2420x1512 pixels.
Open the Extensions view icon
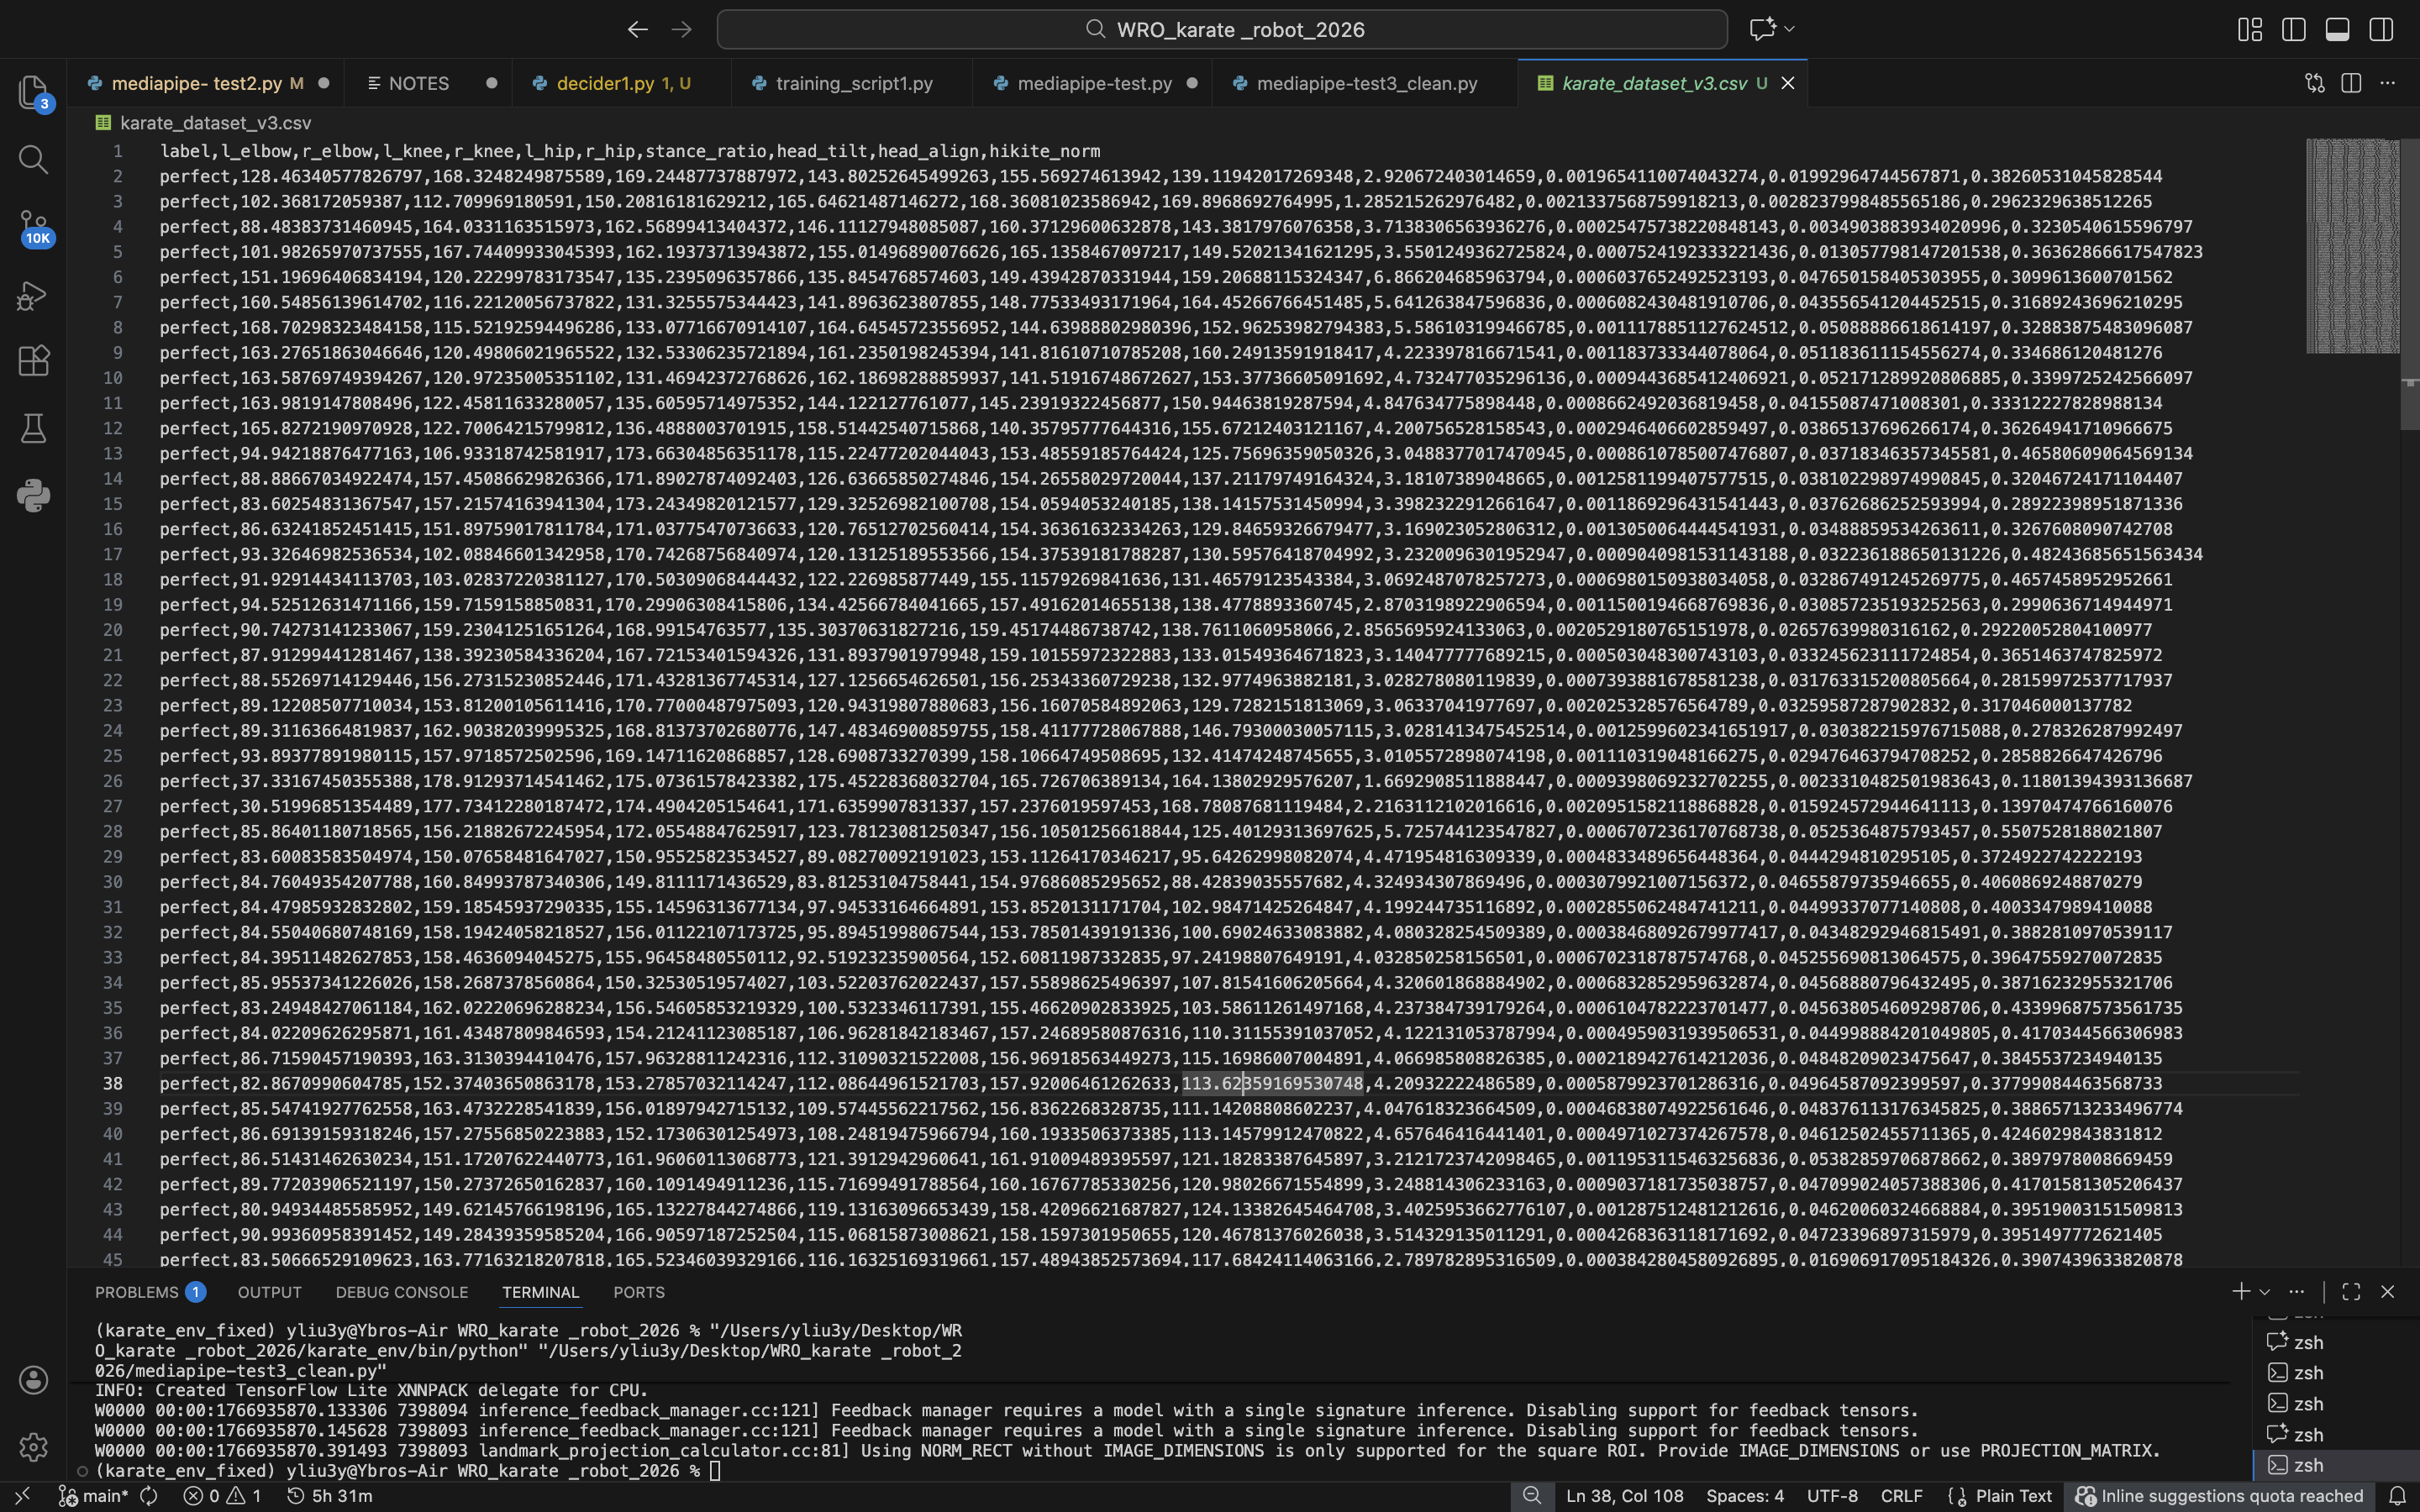tap(33, 361)
